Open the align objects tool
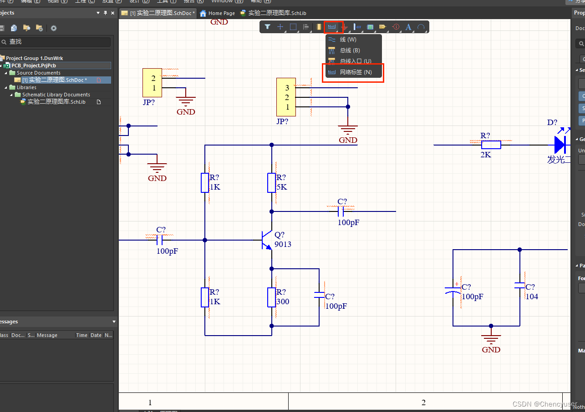The height and width of the screenshot is (412, 585). [x=306, y=27]
